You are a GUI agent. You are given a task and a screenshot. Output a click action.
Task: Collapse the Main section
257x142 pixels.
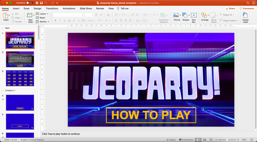[x=3, y=28]
